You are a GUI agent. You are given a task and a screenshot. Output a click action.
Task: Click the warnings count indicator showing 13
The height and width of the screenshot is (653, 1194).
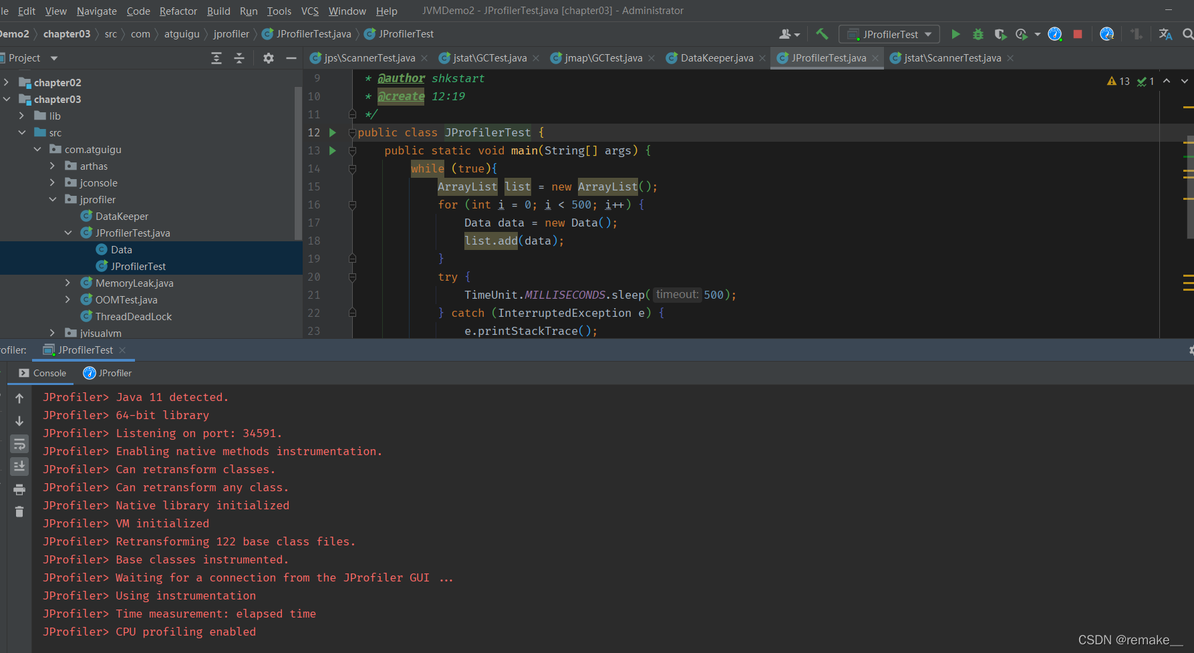(1118, 81)
